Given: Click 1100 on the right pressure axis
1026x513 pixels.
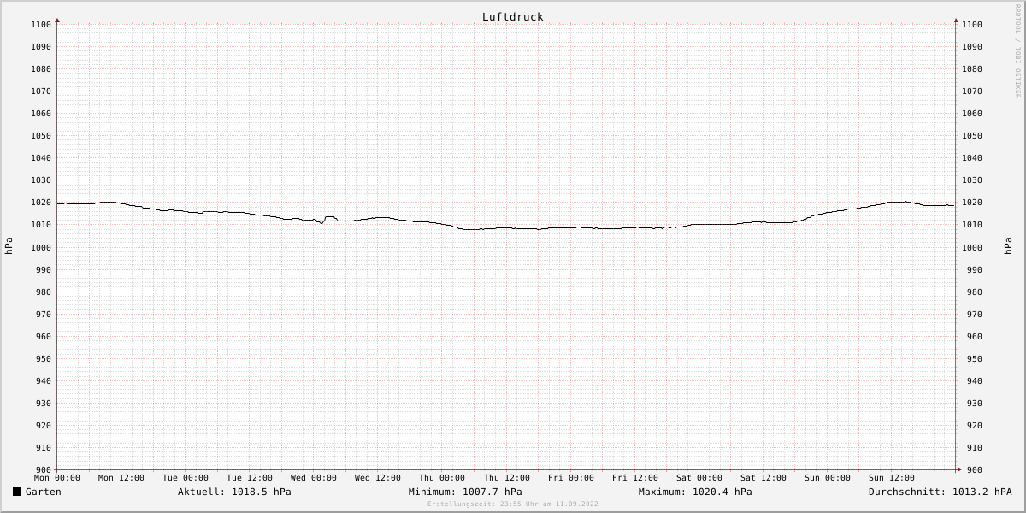Looking at the screenshot, I should [x=972, y=25].
